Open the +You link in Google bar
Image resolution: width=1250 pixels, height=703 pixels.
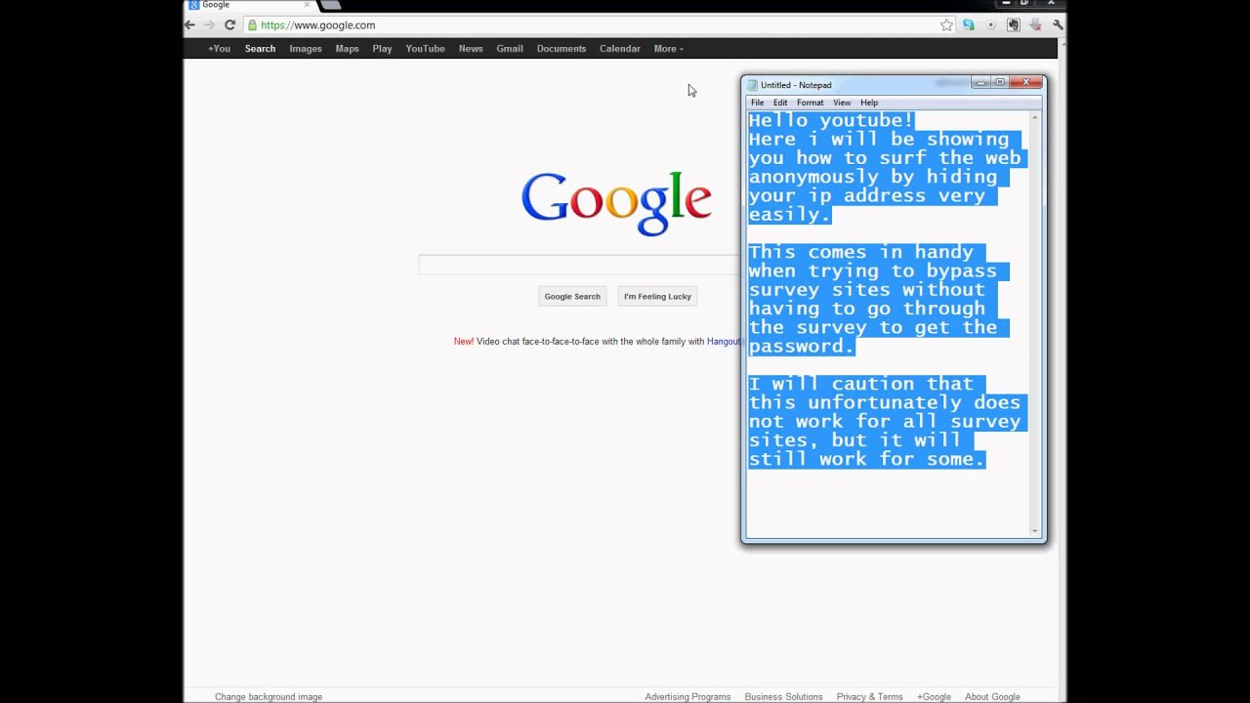point(219,49)
